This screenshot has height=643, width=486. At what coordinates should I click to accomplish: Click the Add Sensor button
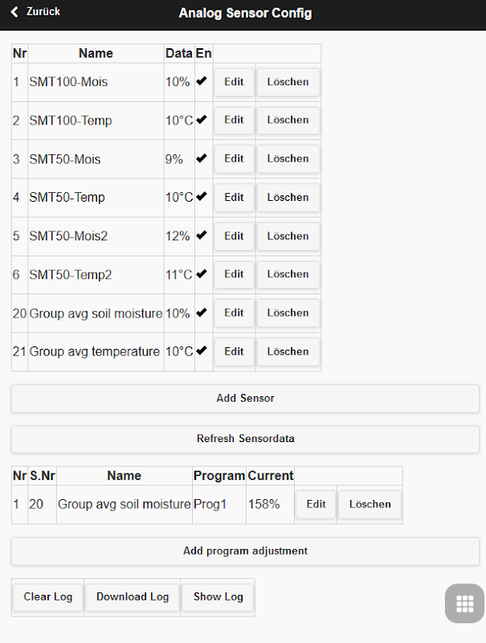pyautogui.click(x=245, y=398)
